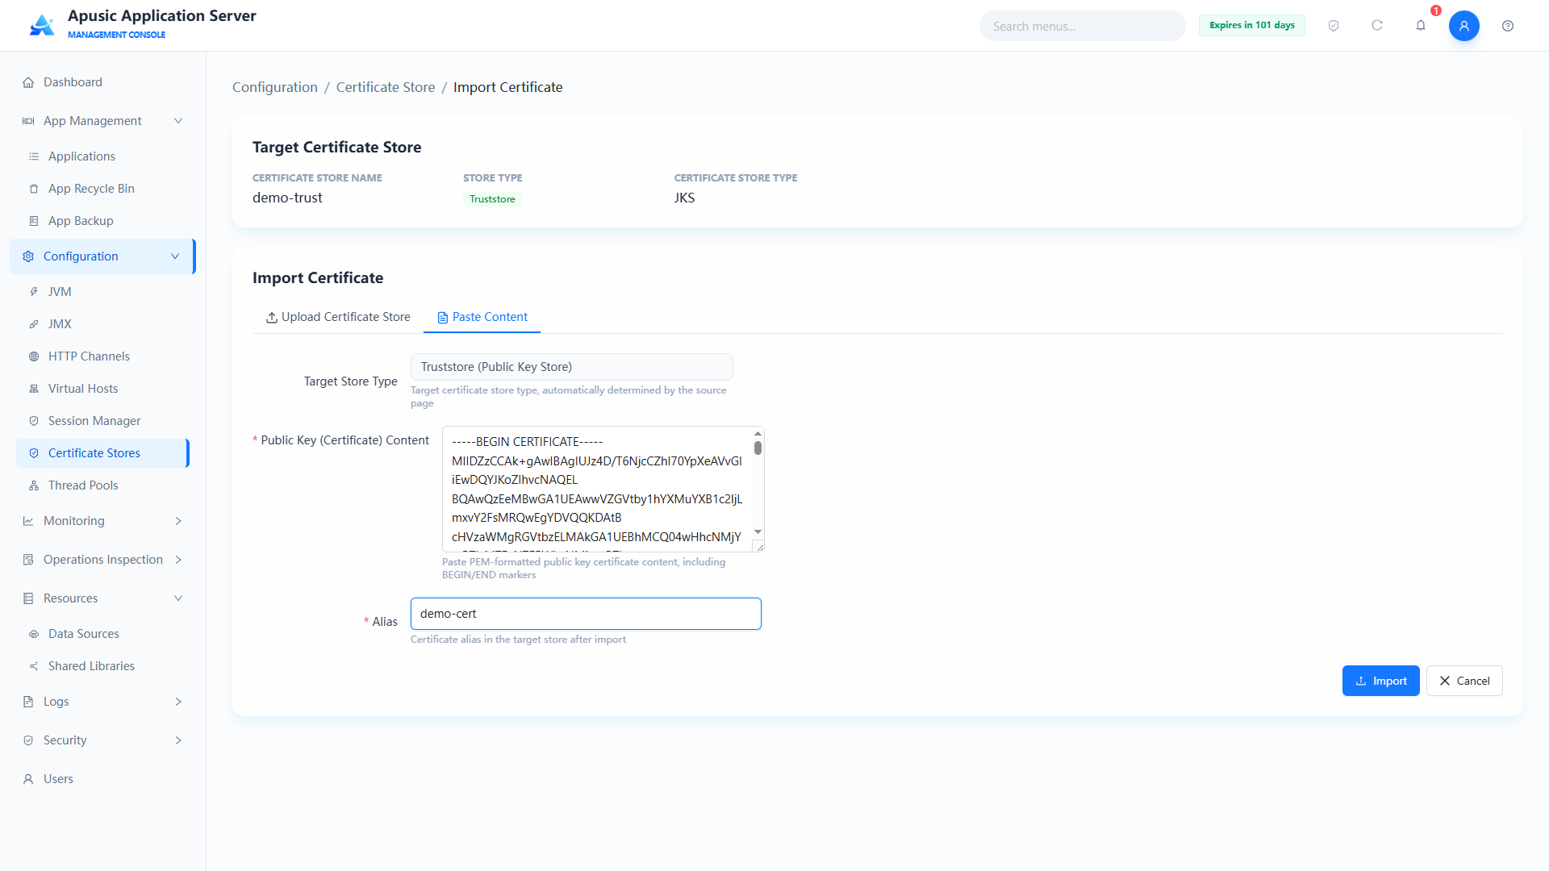This screenshot has width=1549, height=871.
Task: Click the Search menus field
Action: point(1083,26)
